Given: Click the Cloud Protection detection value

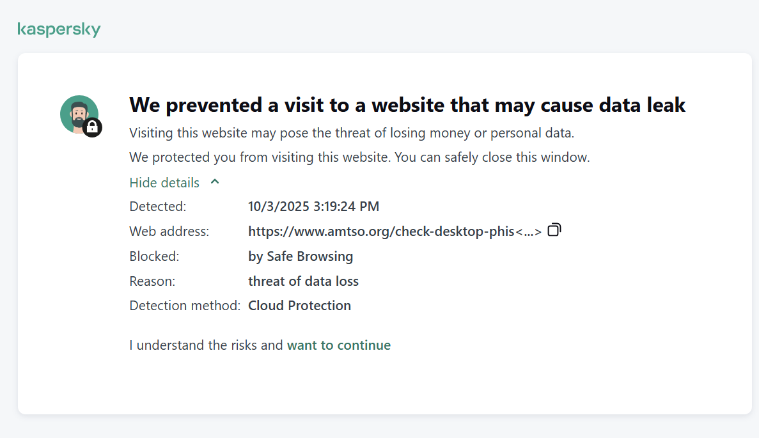Looking at the screenshot, I should pos(299,306).
